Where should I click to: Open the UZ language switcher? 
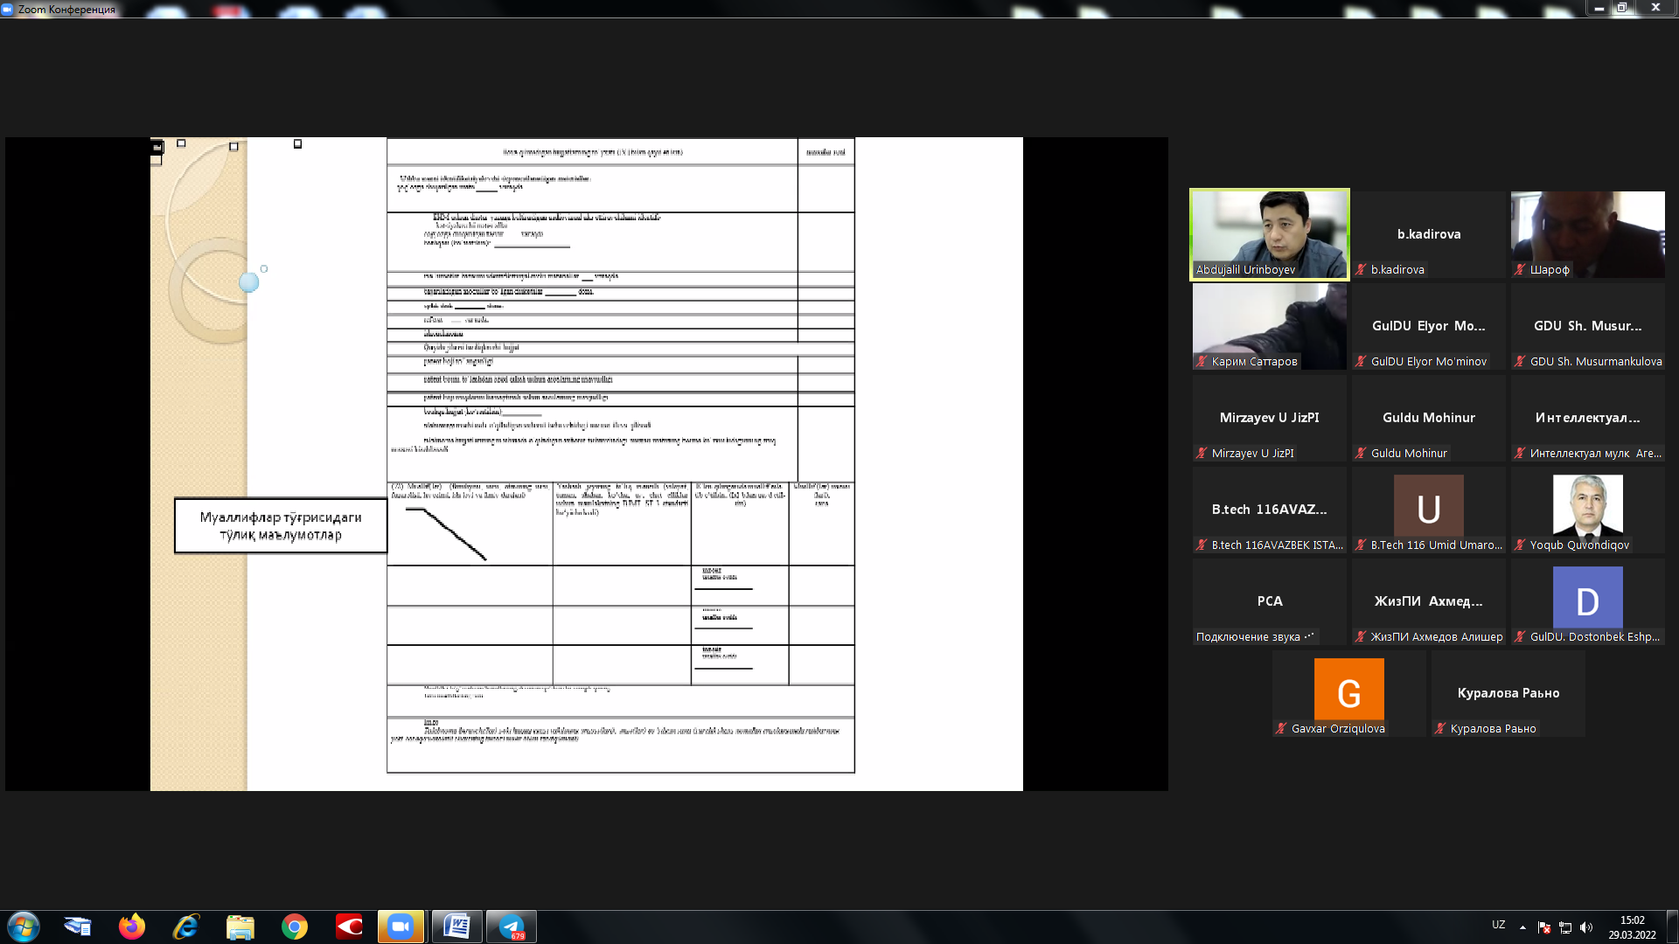tap(1498, 925)
